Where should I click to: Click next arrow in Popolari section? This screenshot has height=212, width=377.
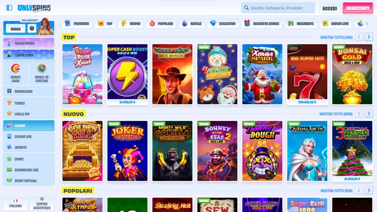point(369,190)
